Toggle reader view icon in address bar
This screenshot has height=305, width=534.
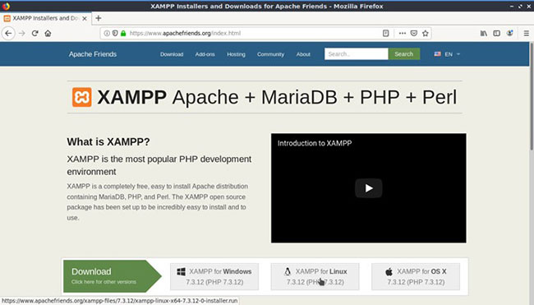(x=385, y=34)
